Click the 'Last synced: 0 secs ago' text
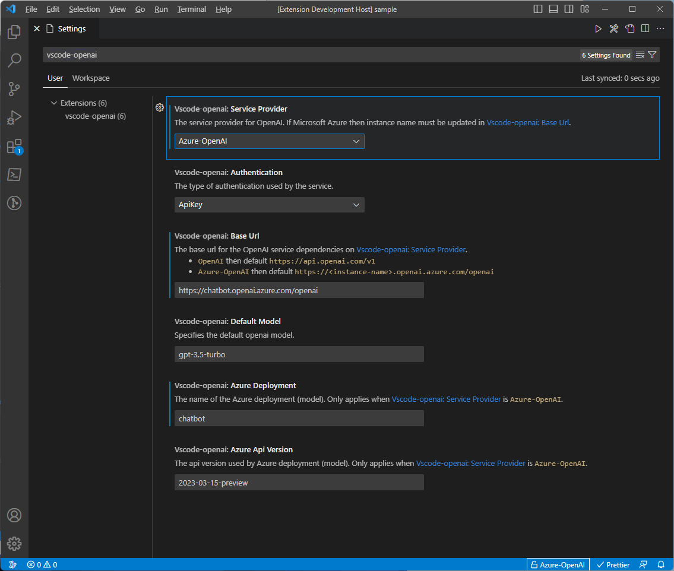The width and height of the screenshot is (674, 571). 621,78
